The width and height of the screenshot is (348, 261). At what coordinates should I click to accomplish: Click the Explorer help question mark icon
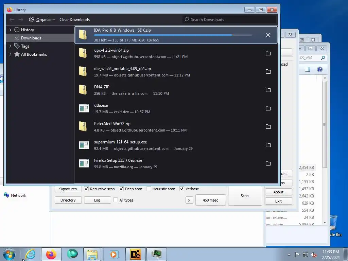pyautogui.click(x=319, y=69)
